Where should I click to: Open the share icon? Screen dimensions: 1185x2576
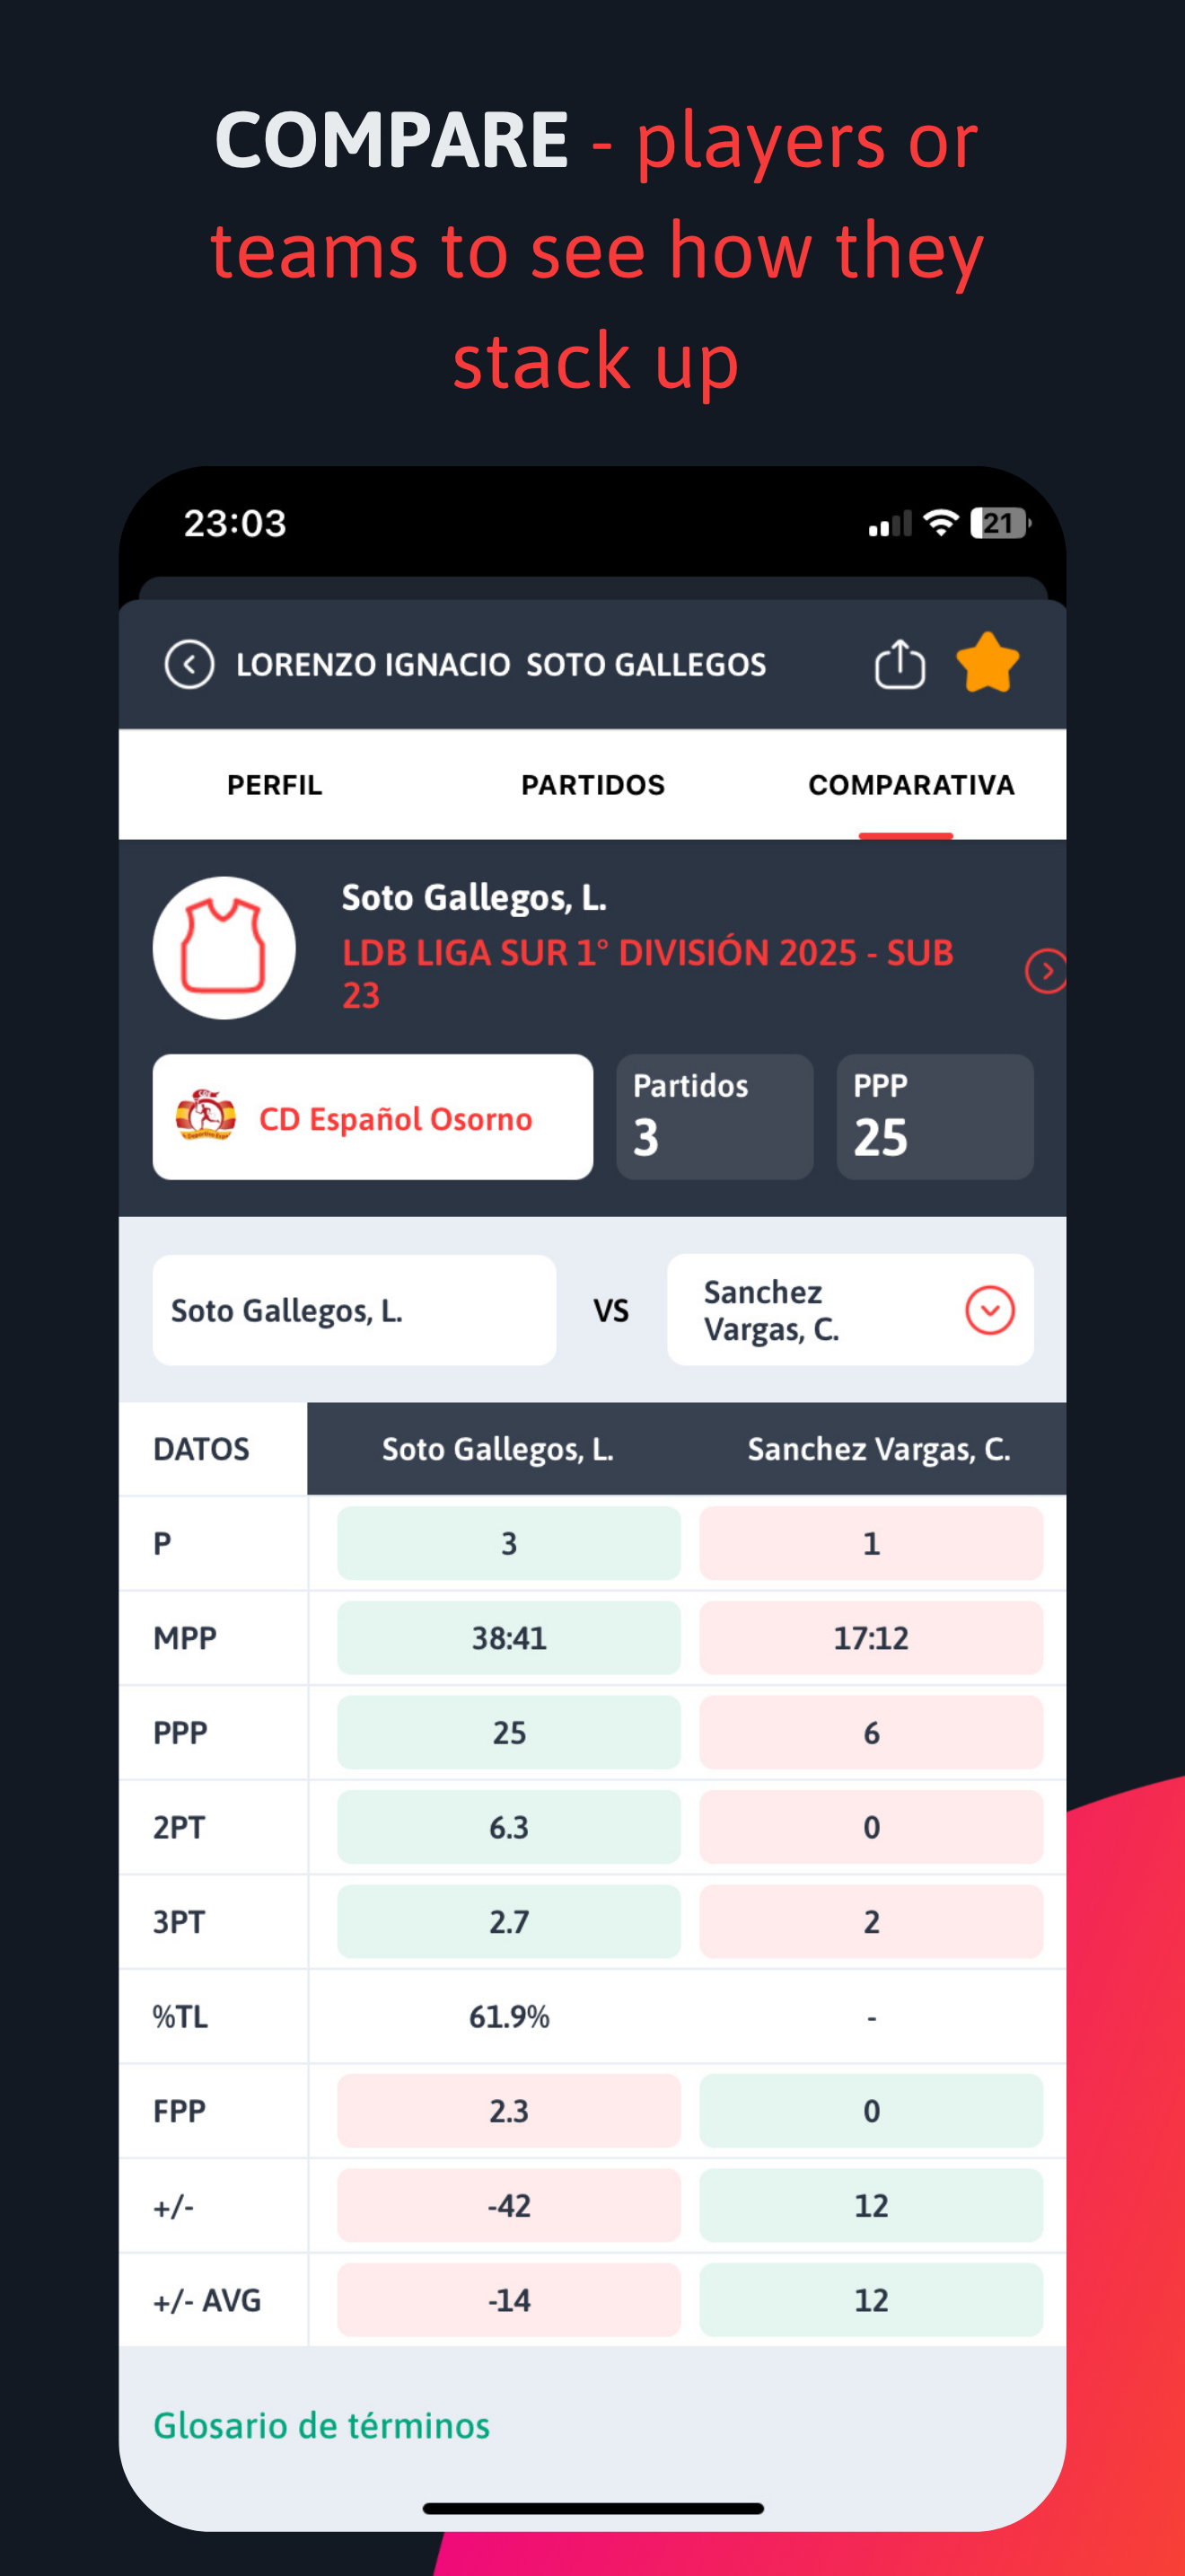pos(900,663)
